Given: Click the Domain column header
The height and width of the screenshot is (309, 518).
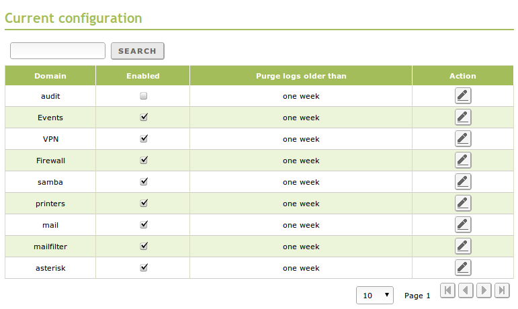Looking at the screenshot, I should [50, 76].
